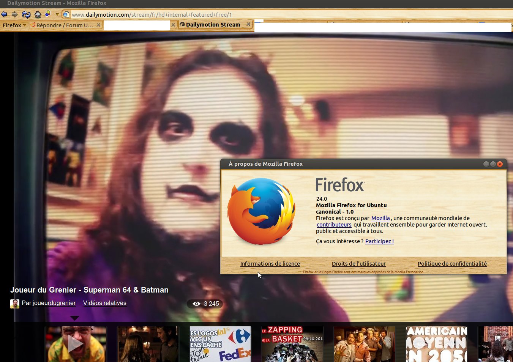Screen dimensions: 513x362
Task: Open the Firefox menu dropdown
Action: (14, 25)
